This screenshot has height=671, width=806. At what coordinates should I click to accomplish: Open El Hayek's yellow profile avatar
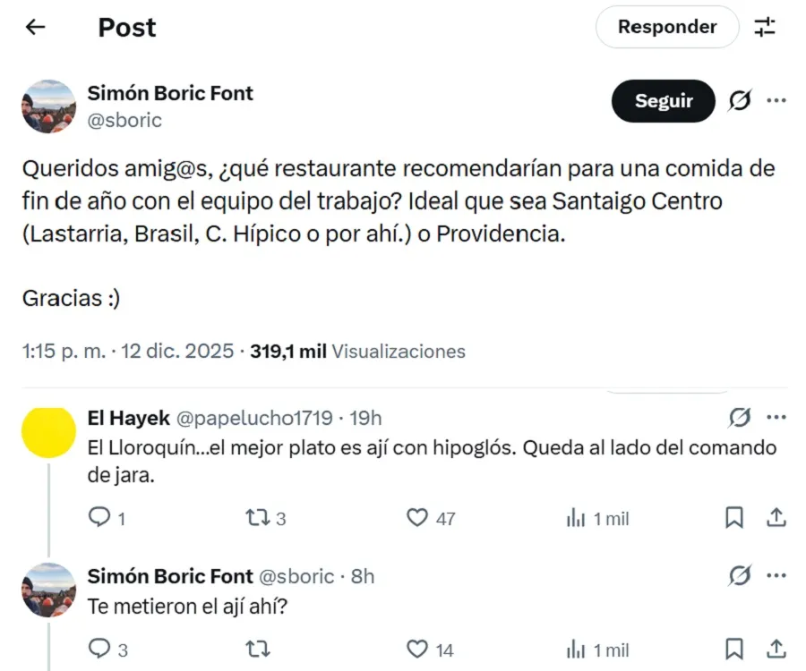pos(48,432)
